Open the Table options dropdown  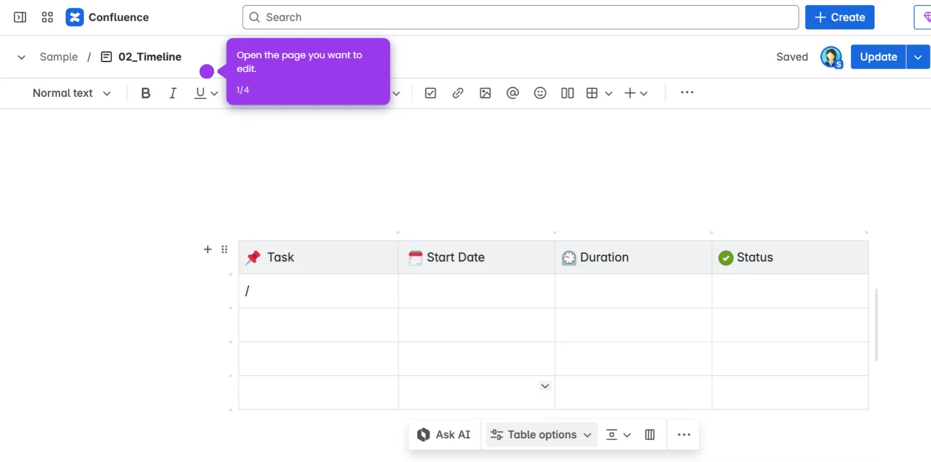541,435
